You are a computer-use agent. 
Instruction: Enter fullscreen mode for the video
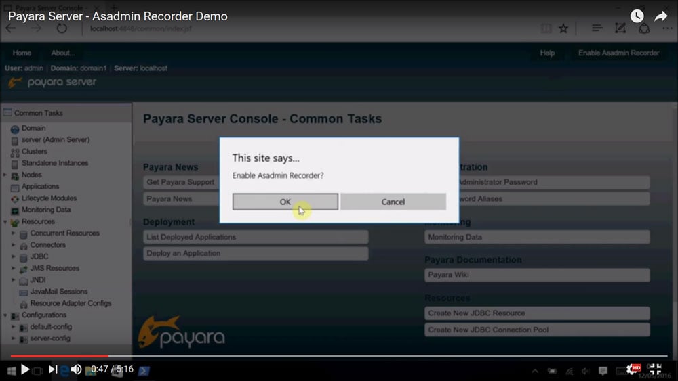(655, 369)
